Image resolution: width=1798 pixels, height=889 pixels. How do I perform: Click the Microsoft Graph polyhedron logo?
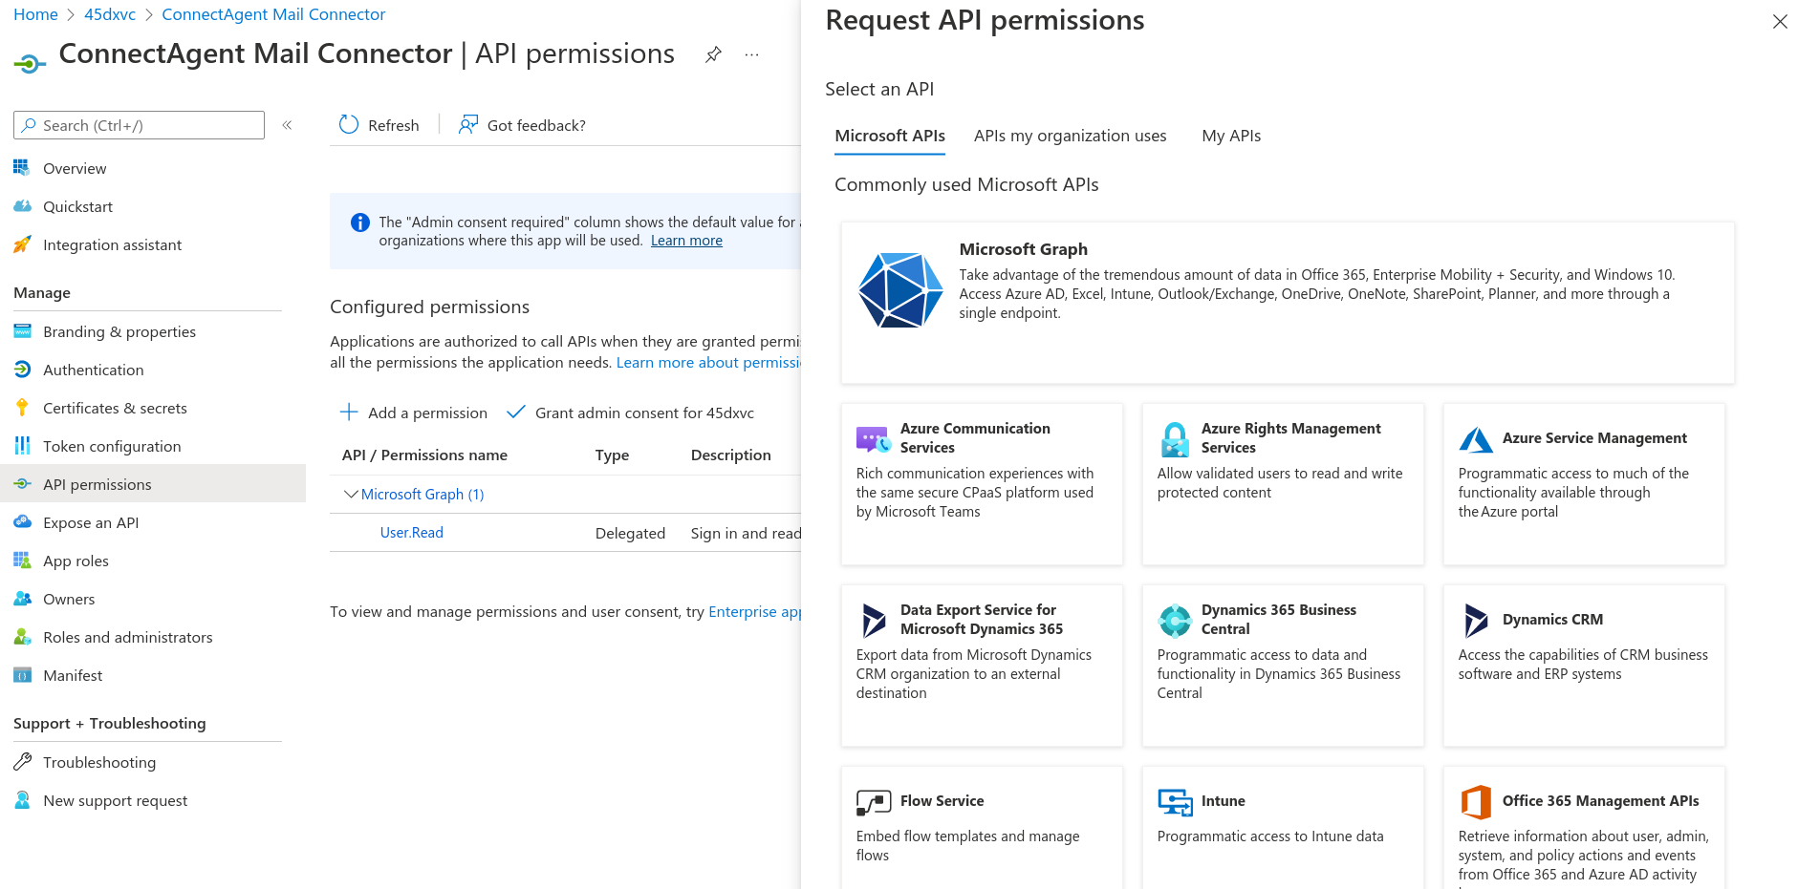tap(900, 290)
